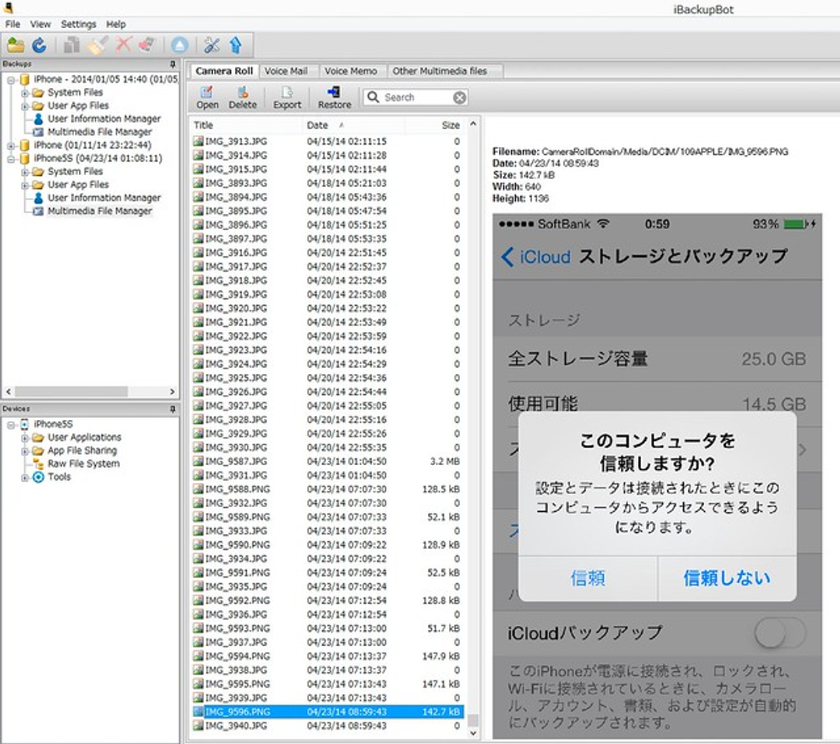840x744 pixels.
Task: Click the blue refresh arrow toolbar icon
Action: tap(39, 45)
